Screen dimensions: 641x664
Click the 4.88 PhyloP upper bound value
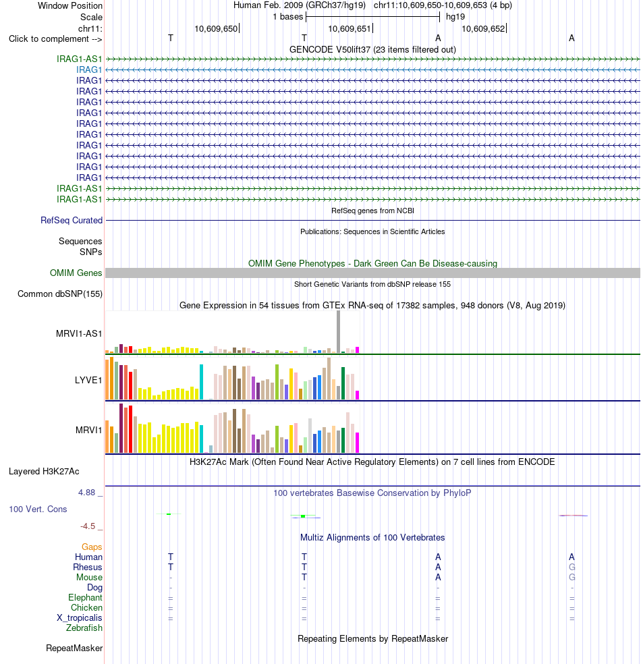[x=87, y=493]
